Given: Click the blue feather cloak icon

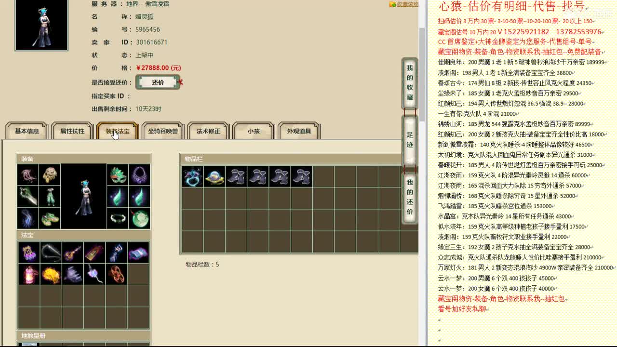Looking at the screenshot, I should click(28, 218).
